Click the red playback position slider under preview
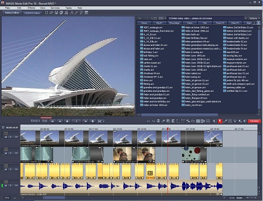Screen dimensions: 263x201 tap(46, 118)
